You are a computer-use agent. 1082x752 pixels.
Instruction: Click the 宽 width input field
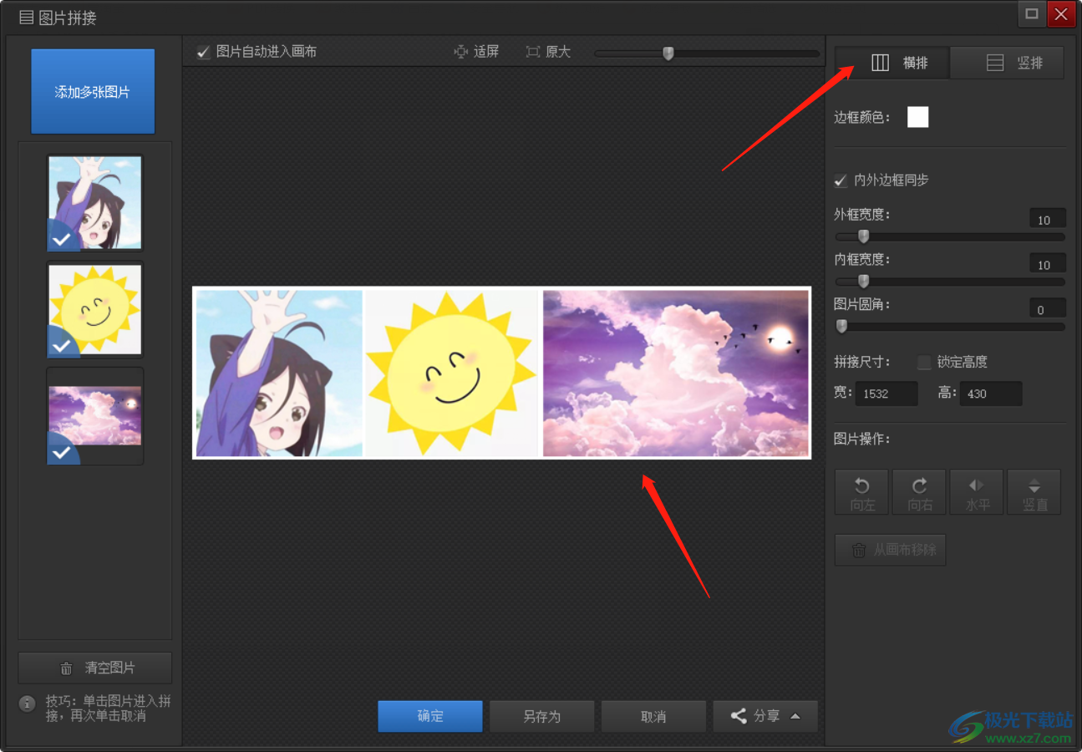tap(886, 394)
